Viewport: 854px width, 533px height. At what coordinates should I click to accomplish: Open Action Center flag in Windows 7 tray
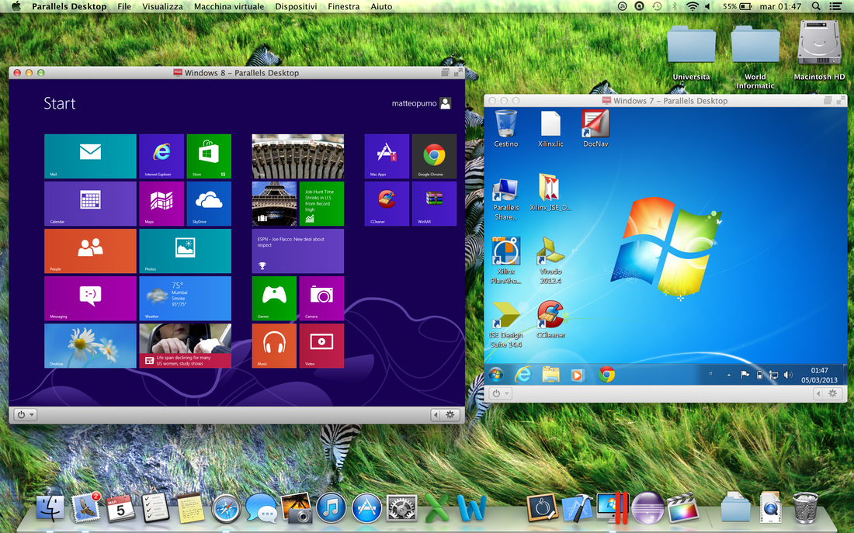pyautogui.click(x=745, y=375)
